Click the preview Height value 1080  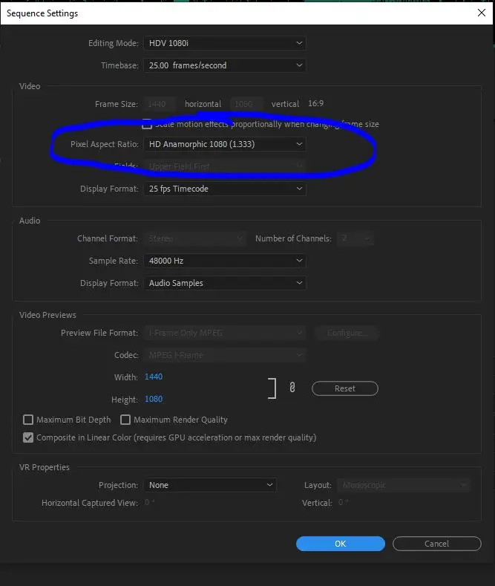[x=154, y=399]
